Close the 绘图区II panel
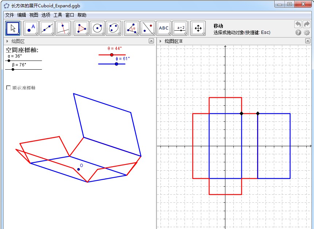This screenshot has height=229, width=314. click(x=308, y=41)
